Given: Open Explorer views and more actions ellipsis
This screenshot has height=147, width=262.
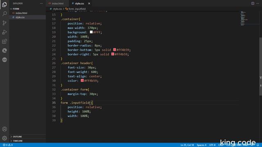Looking at the screenshot, I should click(41, 4).
